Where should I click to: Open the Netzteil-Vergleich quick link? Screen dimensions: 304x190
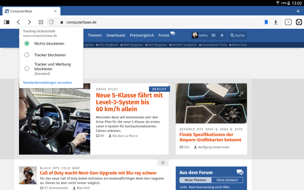click(183, 45)
